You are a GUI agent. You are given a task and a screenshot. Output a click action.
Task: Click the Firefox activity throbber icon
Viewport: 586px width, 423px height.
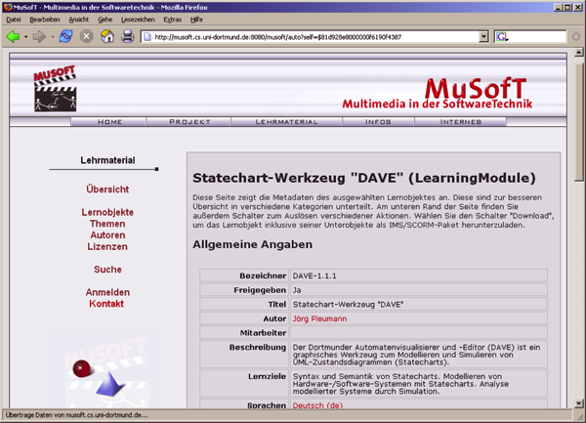(x=576, y=36)
